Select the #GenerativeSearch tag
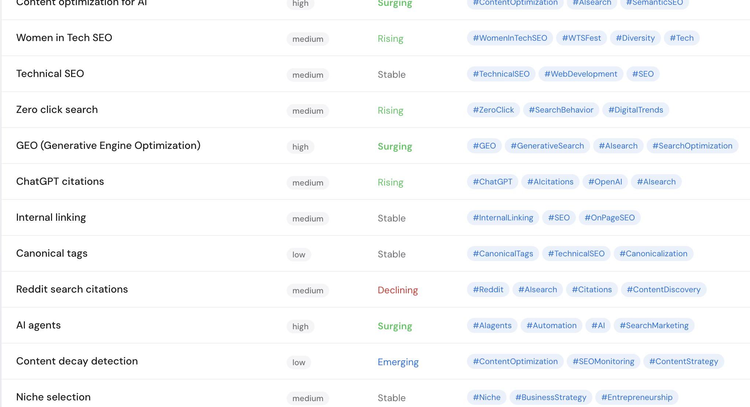Viewport: 750px width, 407px height. (547, 146)
